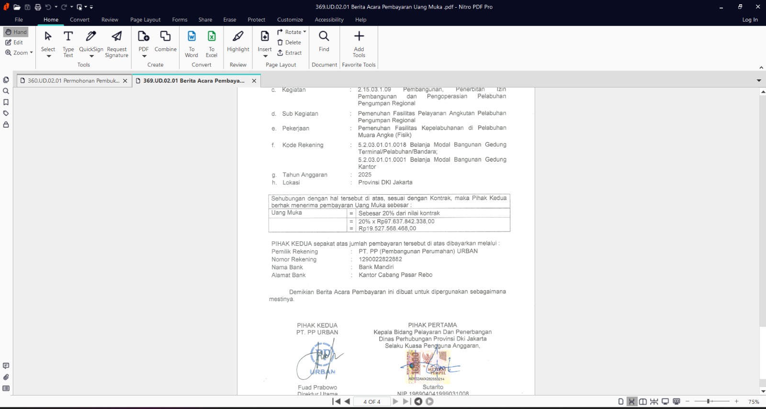Open the Protect ribbon tab
This screenshot has height=409, width=766.
click(257, 20)
